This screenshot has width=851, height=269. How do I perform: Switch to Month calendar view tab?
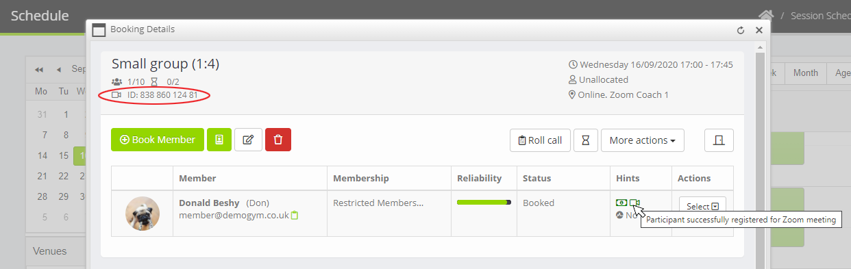point(806,73)
